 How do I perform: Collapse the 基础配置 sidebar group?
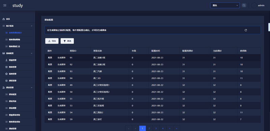pyautogui.click(x=31, y=53)
